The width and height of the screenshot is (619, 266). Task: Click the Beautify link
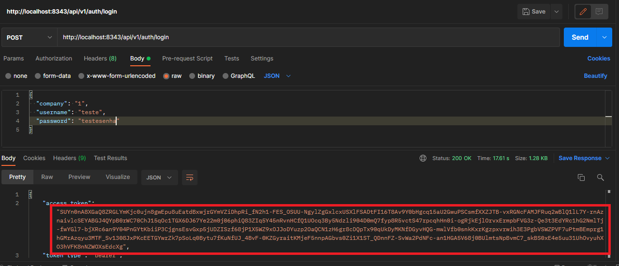[x=595, y=76]
